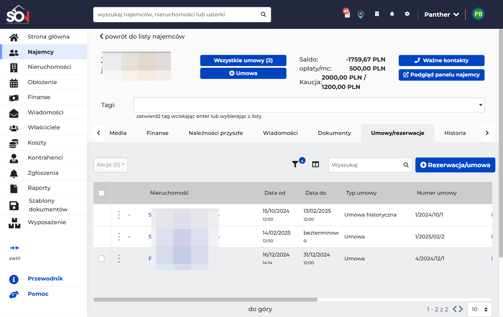Move the tab strip left with the arrow

(99, 133)
